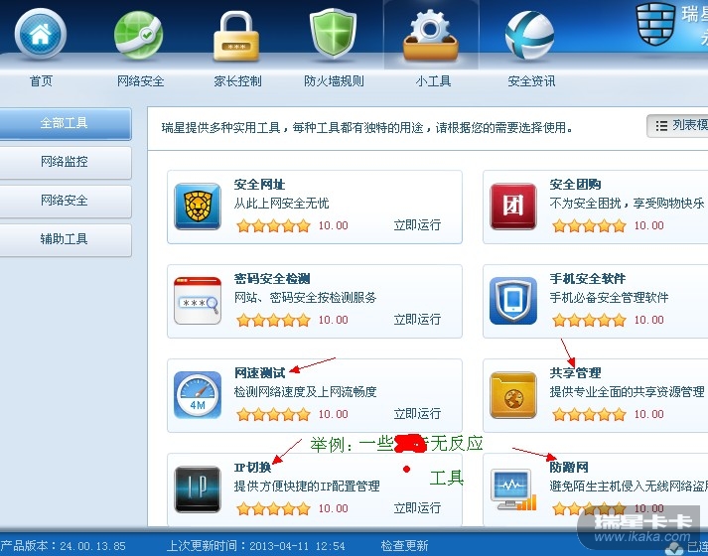The height and width of the screenshot is (556, 708).
Task: Switch view with the 列表模式 button
Action: click(677, 125)
